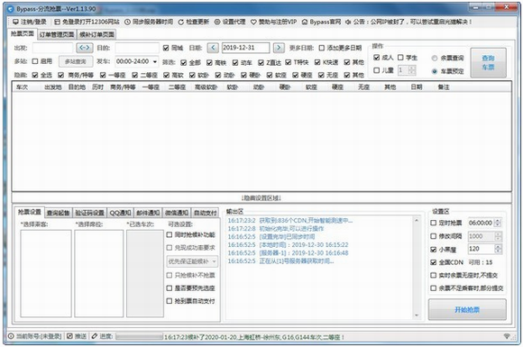Increase the 小黑屋 value with stepper arrow
Image resolution: width=523 pixels, height=347 pixels.
(498, 247)
